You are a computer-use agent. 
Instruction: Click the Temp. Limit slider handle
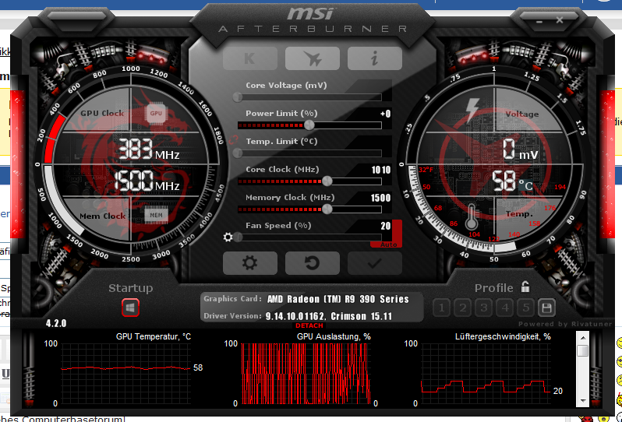(x=238, y=153)
